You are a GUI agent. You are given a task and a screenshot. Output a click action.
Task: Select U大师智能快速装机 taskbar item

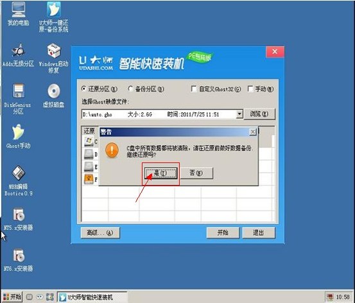(x=92, y=297)
